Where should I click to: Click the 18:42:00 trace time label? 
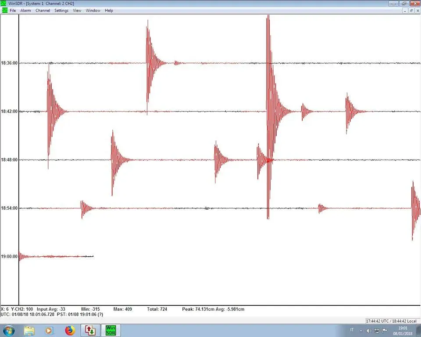point(9,111)
